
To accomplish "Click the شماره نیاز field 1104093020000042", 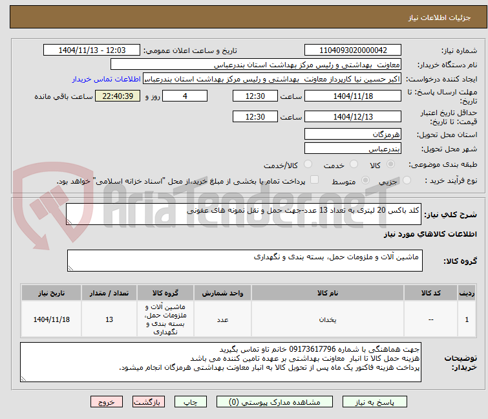I will pos(353,50).
